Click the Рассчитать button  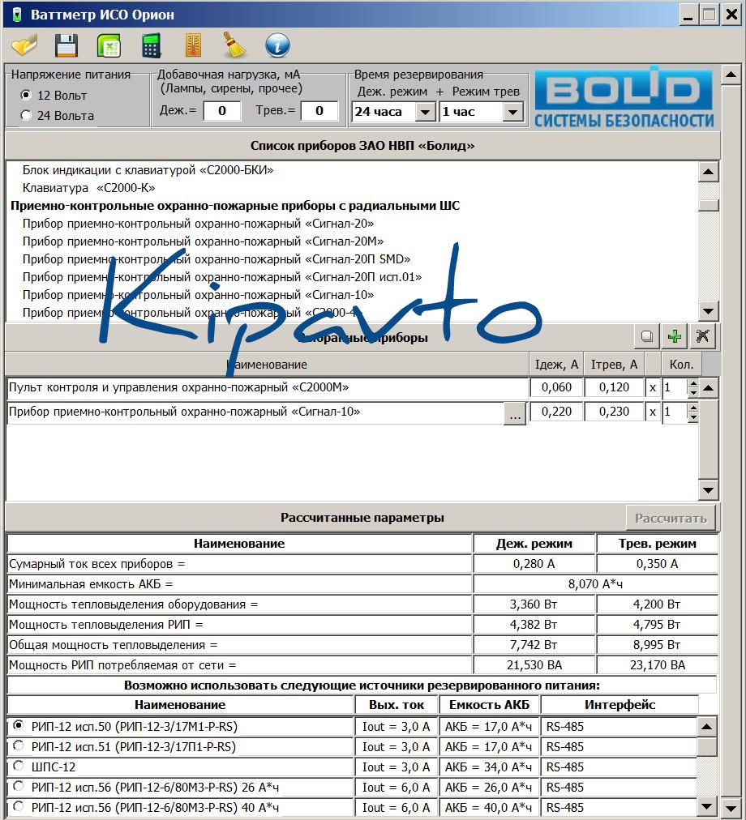tap(671, 519)
